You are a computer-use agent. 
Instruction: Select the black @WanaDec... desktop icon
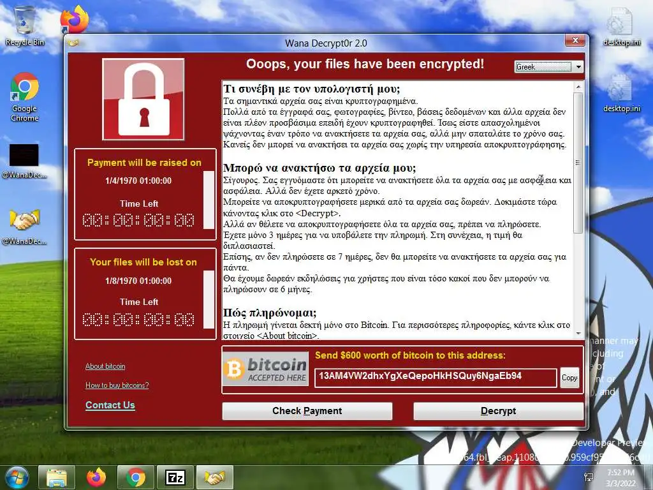point(24,161)
